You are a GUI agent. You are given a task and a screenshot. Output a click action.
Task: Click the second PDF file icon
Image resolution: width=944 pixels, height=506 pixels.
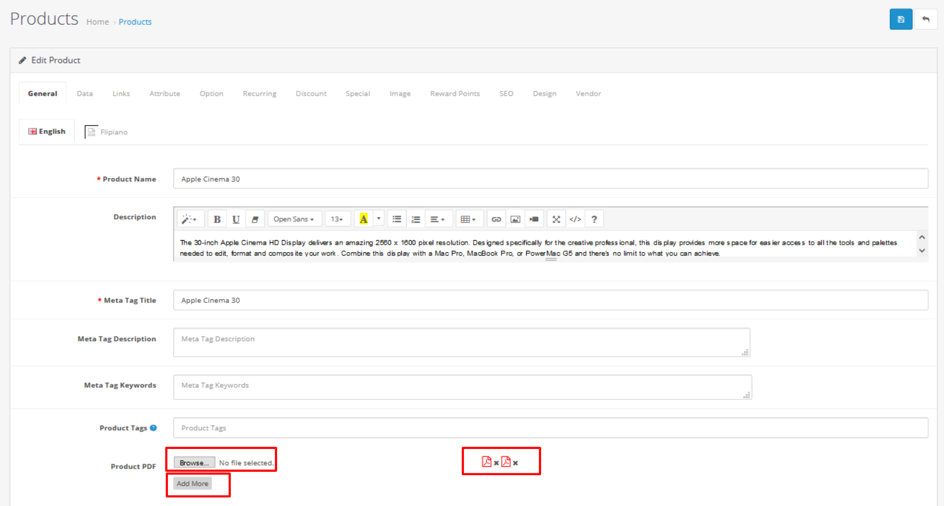click(506, 462)
